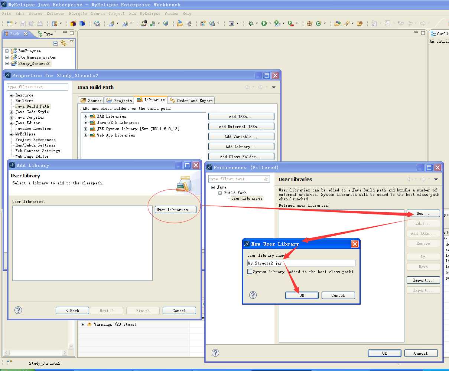Click help icon in New User Library dialog

[x=253, y=295]
